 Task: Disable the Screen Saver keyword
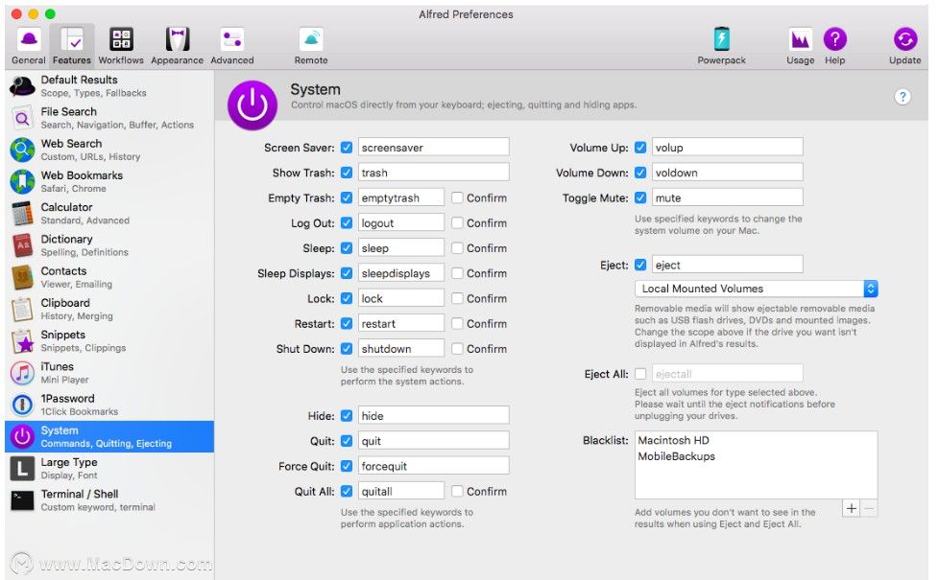click(347, 147)
